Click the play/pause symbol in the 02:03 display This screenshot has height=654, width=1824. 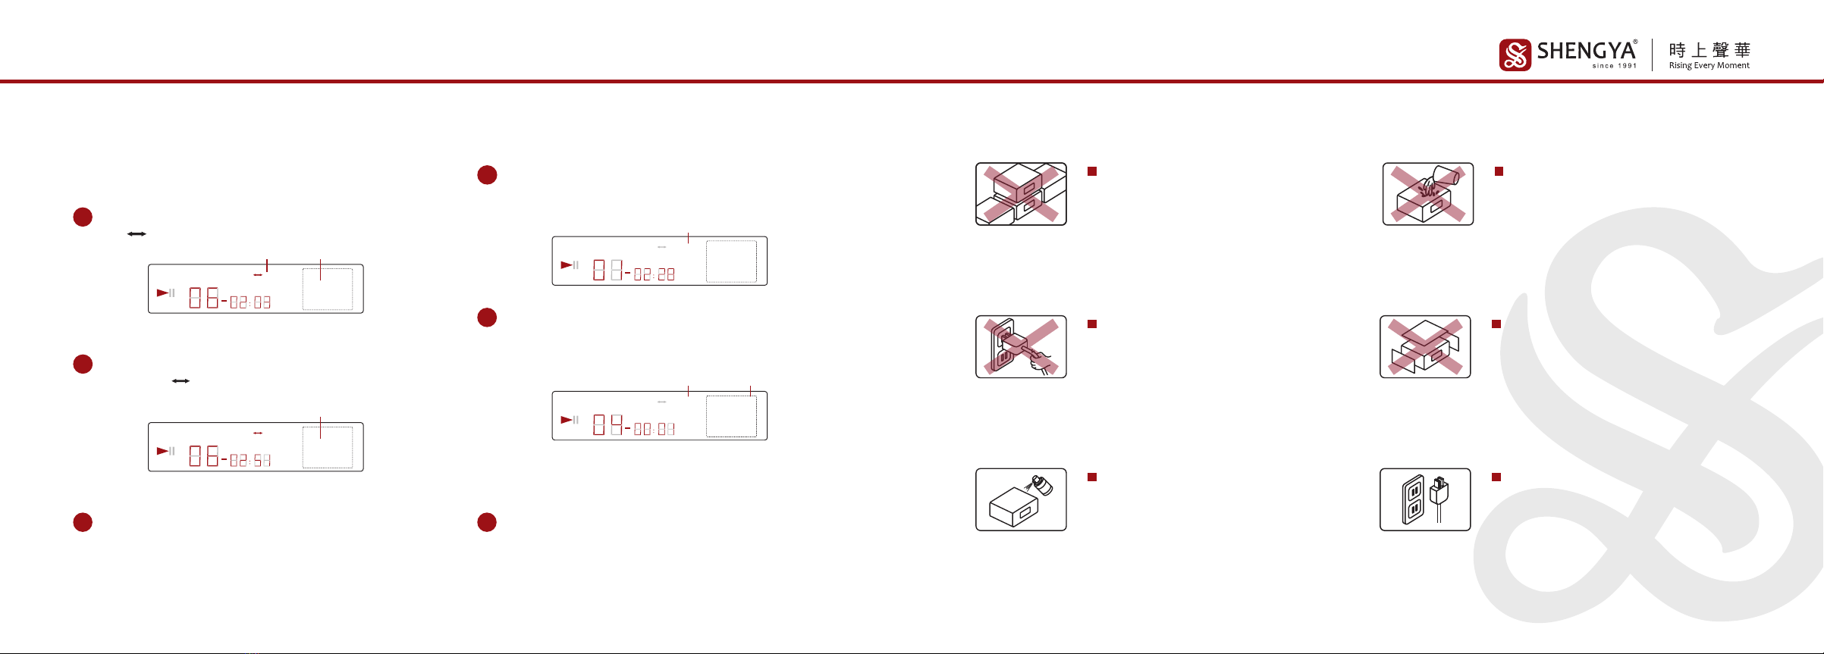[165, 293]
